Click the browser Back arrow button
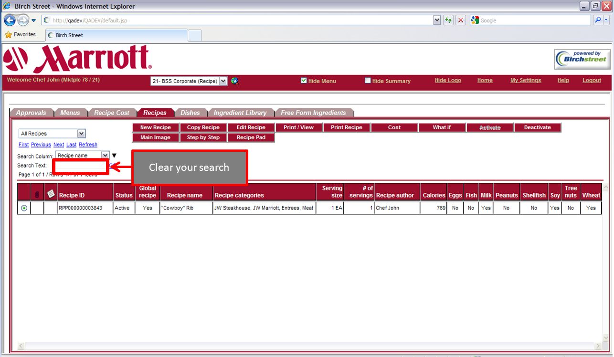The height and width of the screenshot is (357, 614). [x=10, y=21]
